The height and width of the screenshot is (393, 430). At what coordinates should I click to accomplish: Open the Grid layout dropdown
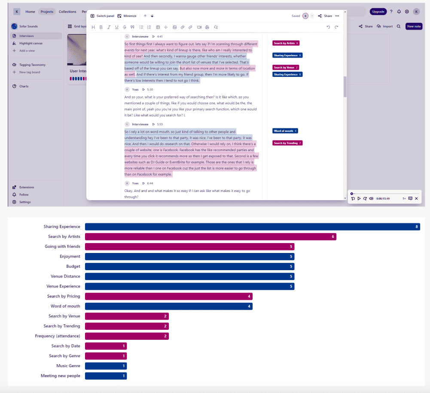tap(77, 26)
